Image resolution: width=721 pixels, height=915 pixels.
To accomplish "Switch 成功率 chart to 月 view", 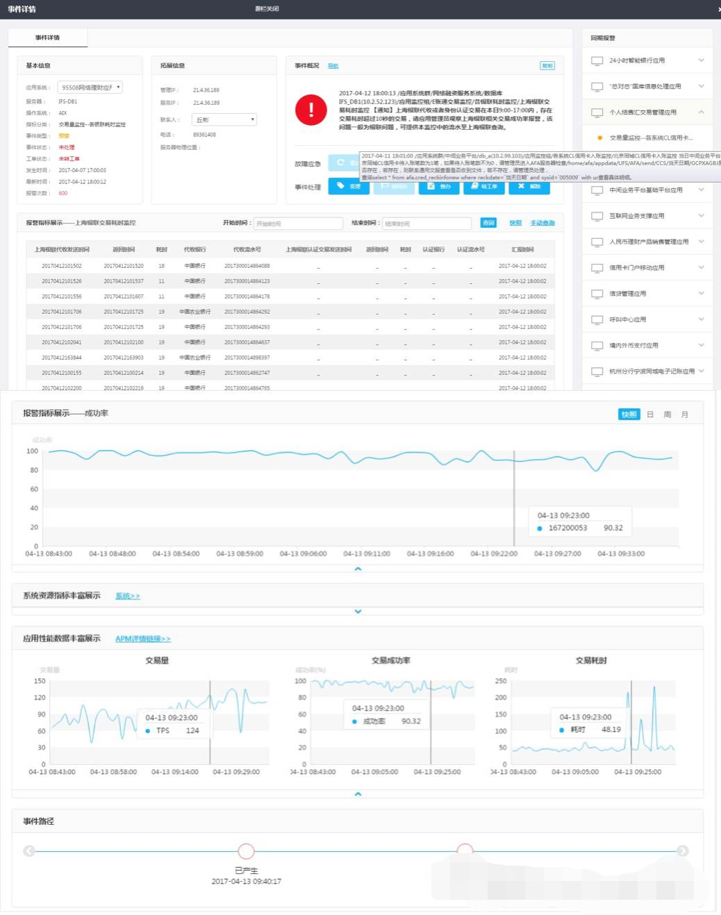I will point(685,414).
